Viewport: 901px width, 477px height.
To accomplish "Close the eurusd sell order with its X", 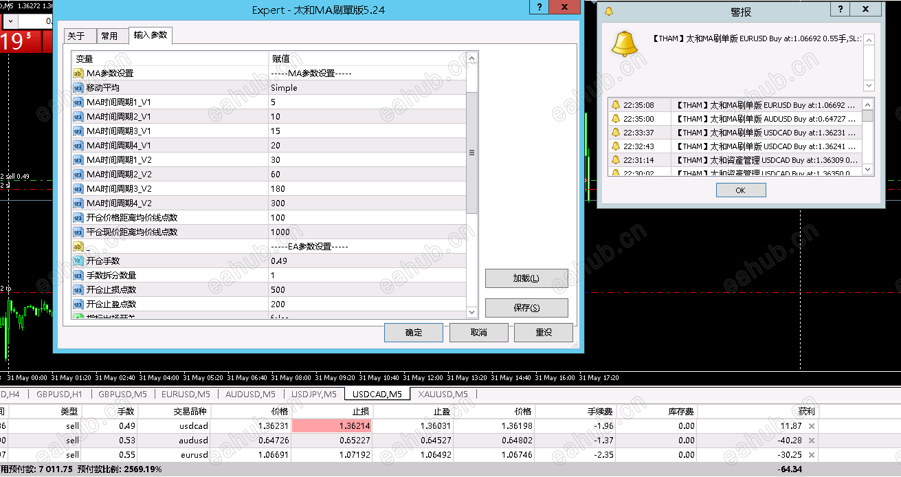I will click(812, 455).
